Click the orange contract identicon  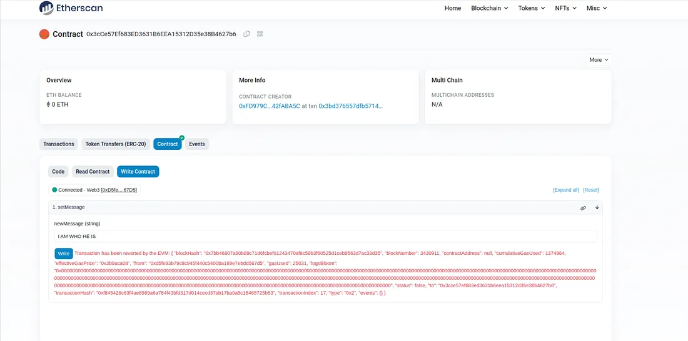44,34
